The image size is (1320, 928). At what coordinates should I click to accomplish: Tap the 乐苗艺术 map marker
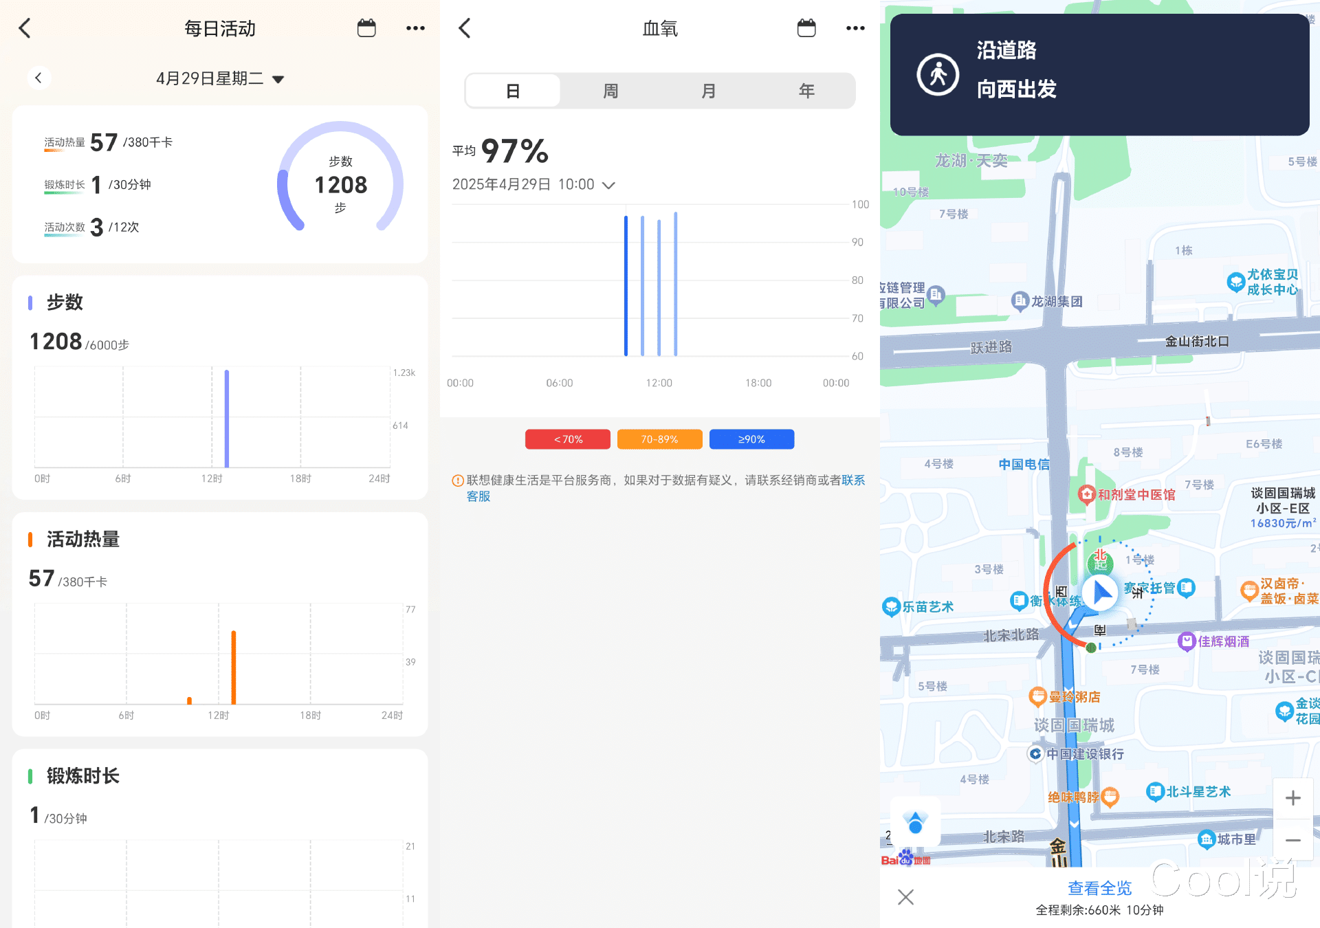pyautogui.click(x=891, y=607)
